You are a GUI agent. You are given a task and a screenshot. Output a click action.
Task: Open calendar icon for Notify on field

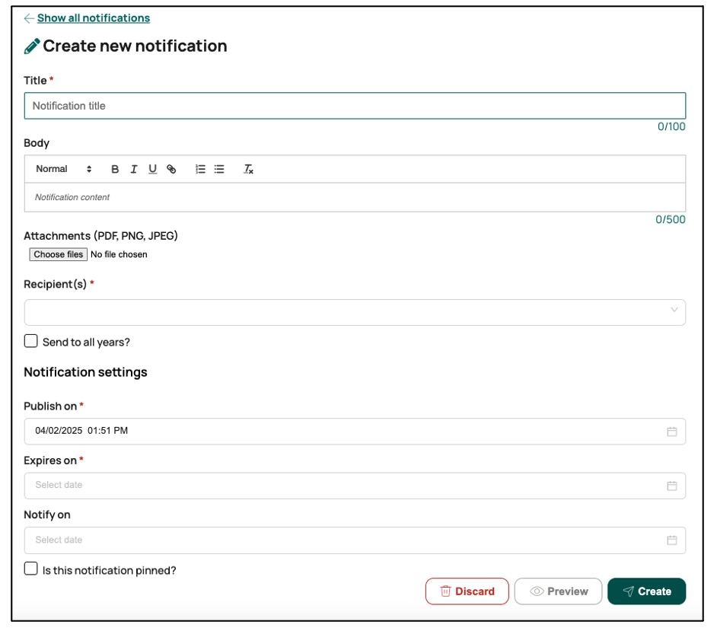[x=671, y=540]
